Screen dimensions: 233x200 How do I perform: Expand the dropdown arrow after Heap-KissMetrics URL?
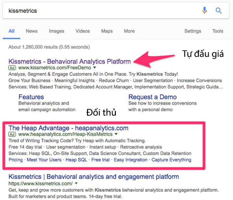click(116, 134)
